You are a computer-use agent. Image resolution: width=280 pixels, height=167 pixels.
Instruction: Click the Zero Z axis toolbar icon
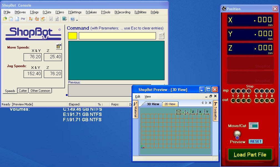31,19
